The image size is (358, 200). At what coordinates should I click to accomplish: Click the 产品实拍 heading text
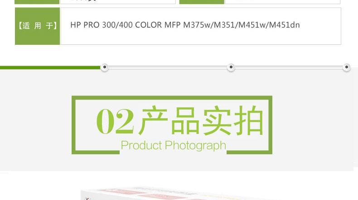201,120
